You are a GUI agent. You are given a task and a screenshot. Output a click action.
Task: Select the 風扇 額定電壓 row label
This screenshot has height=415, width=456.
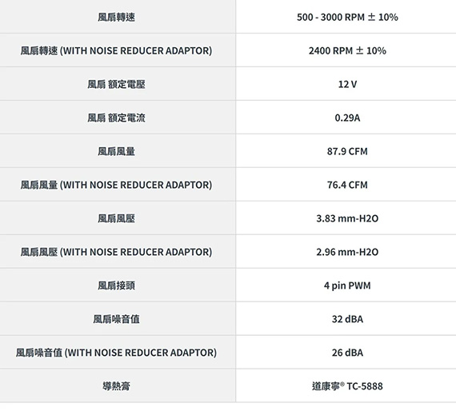click(x=116, y=84)
